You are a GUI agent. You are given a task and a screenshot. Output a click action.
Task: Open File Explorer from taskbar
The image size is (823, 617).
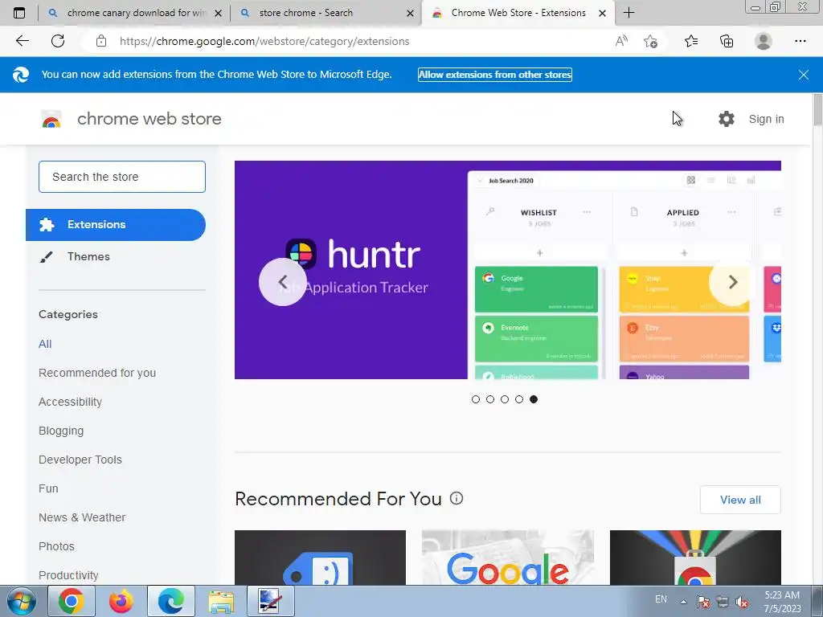[221, 601]
